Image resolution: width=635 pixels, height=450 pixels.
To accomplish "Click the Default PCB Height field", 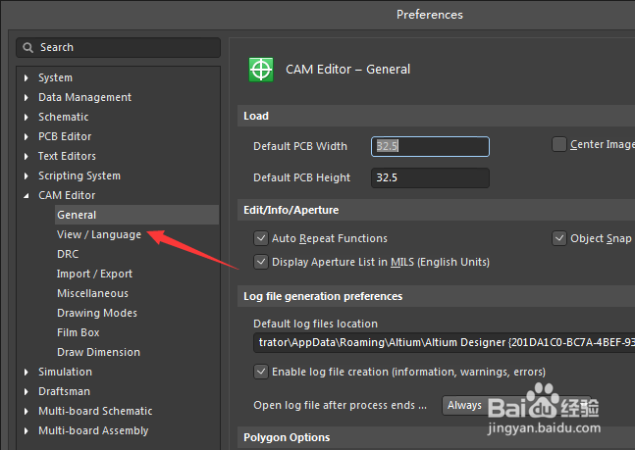I will click(430, 177).
